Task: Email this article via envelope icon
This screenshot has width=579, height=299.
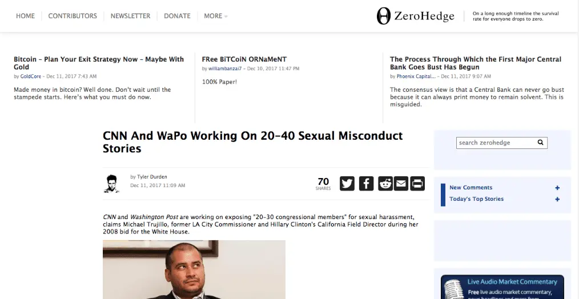Action: coord(401,183)
